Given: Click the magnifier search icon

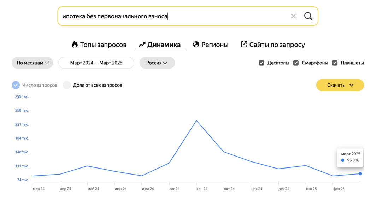Looking at the screenshot, I should 308,16.
